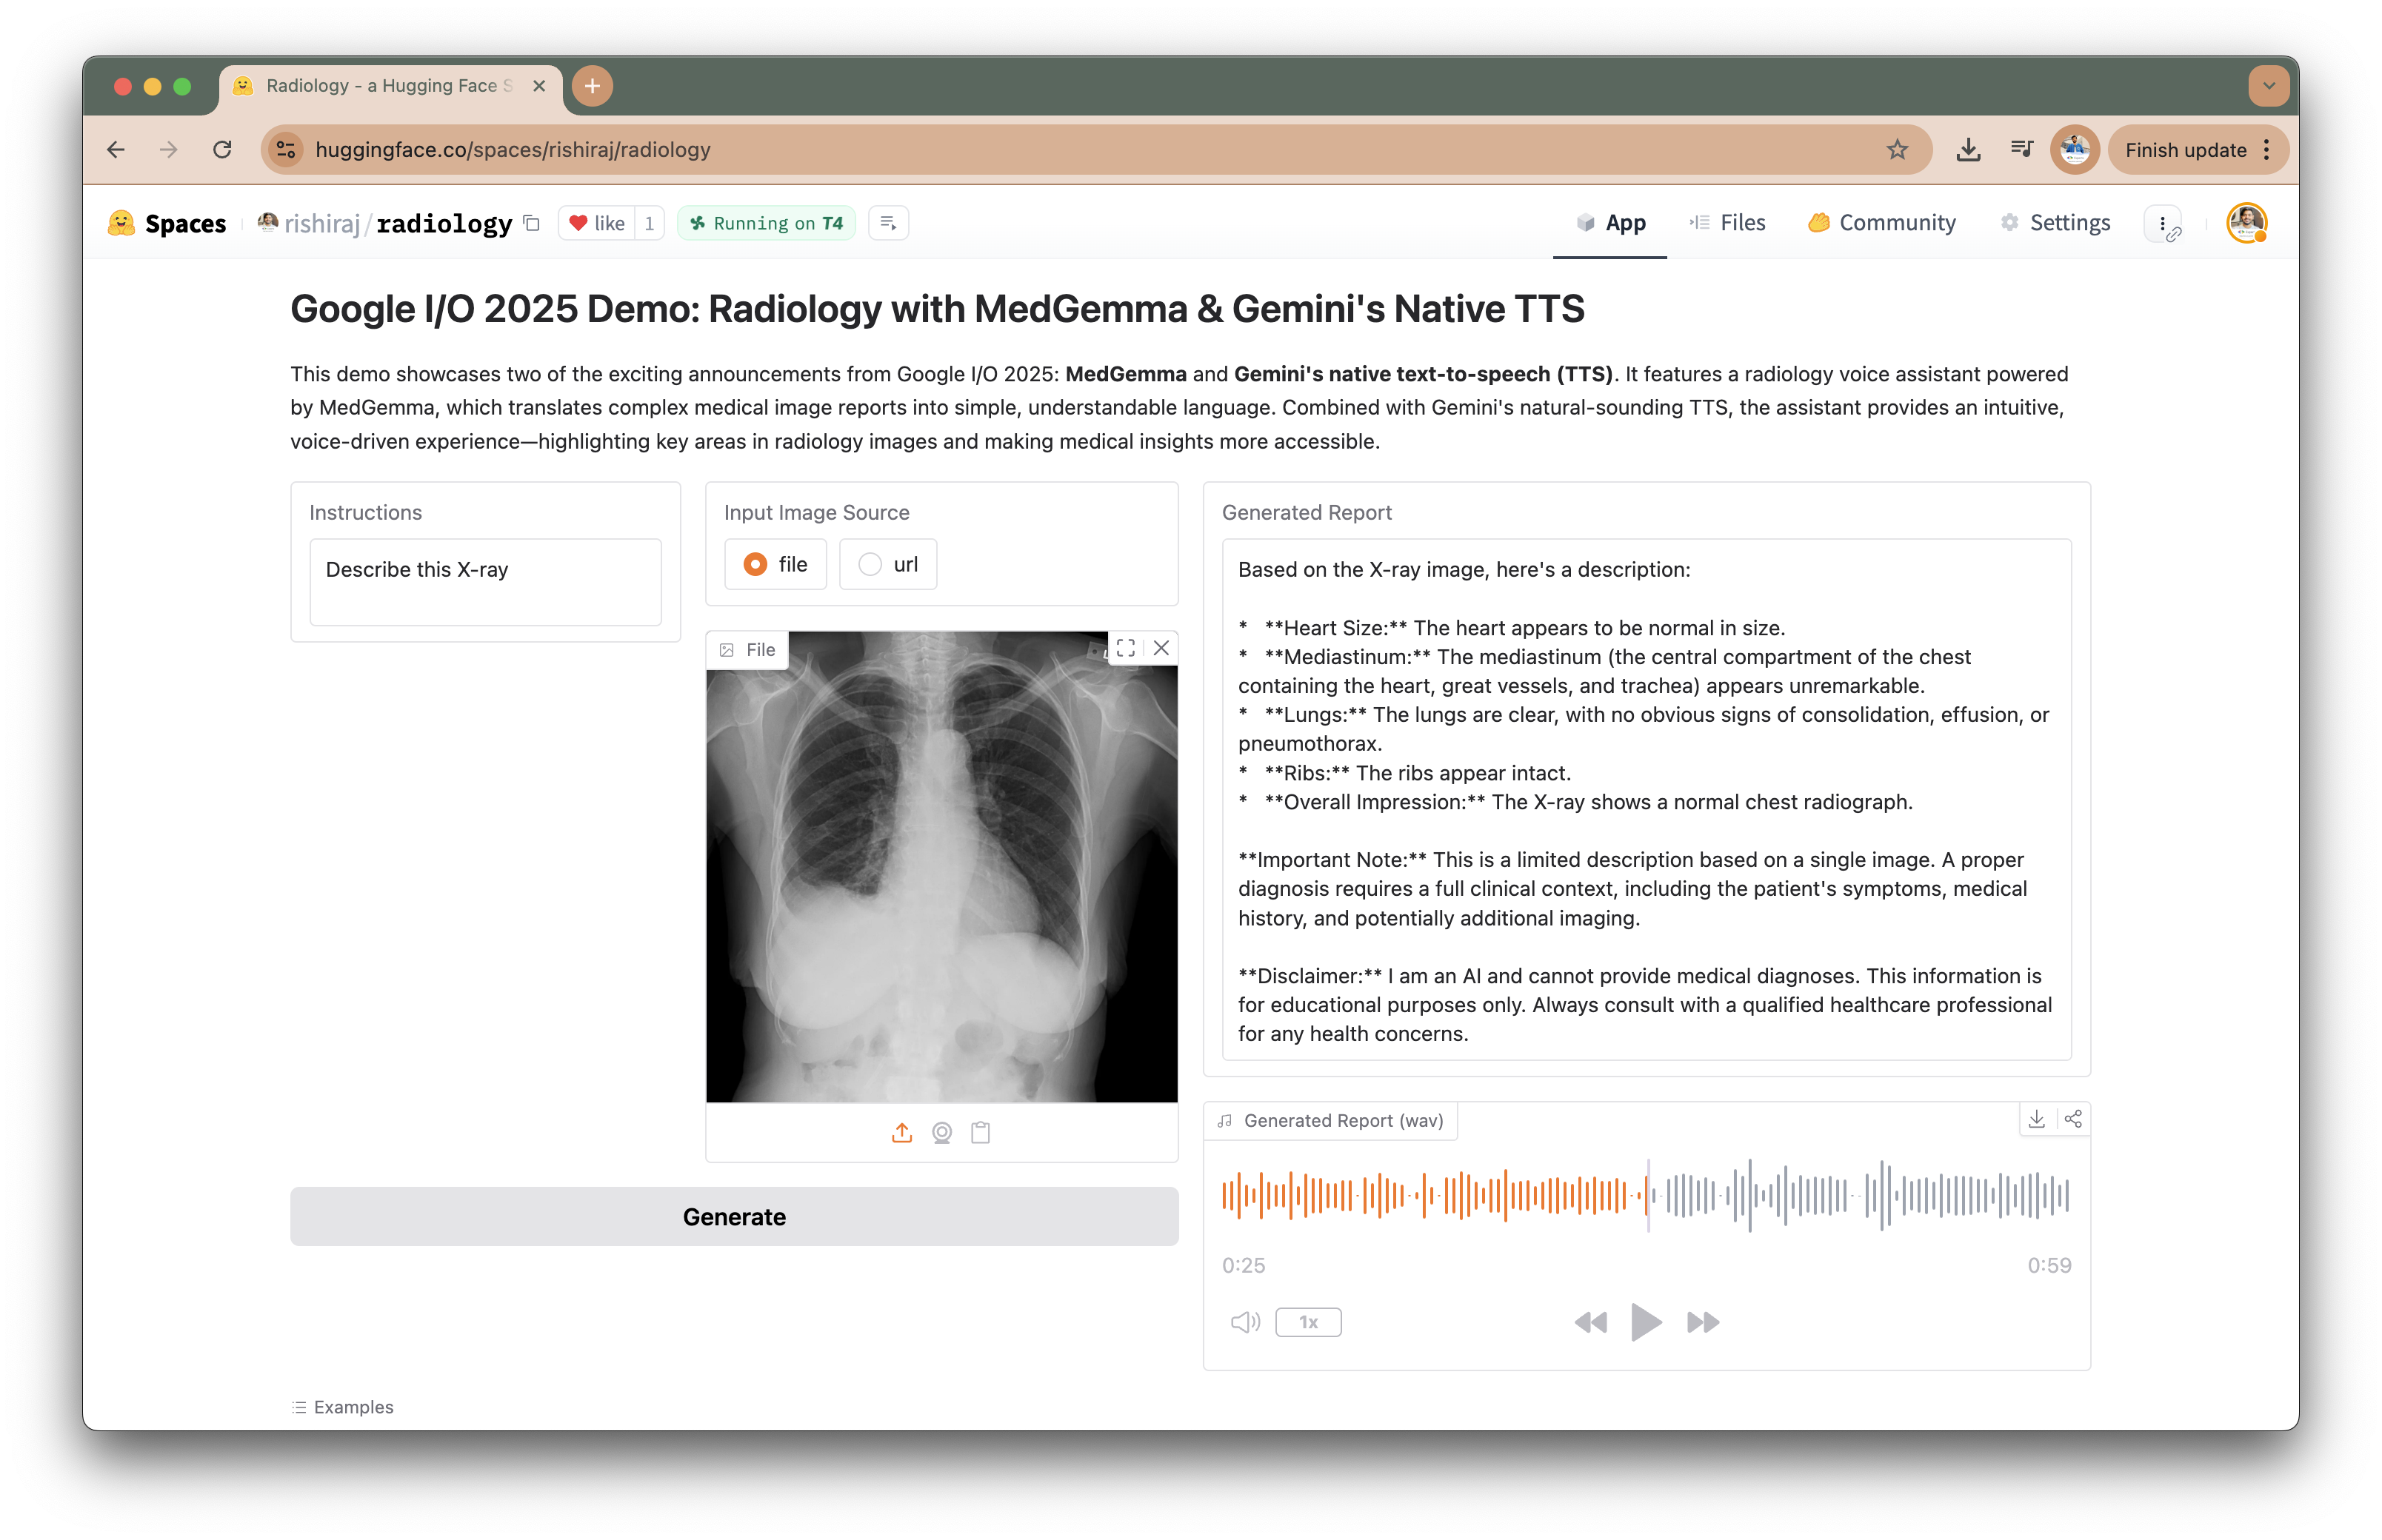Open the Chrome three-dot menu
Screen dimensions: 2382x1540
[x=2266, y=150]
